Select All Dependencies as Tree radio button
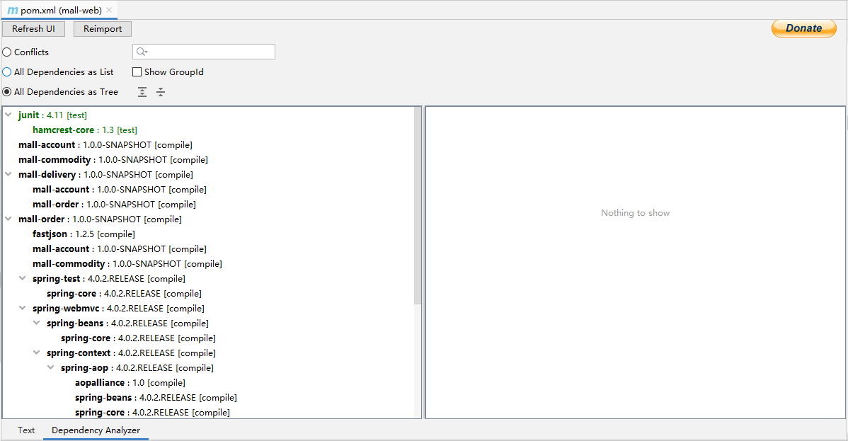This screenshot has height=441, width=848. (x=7, y=92)
